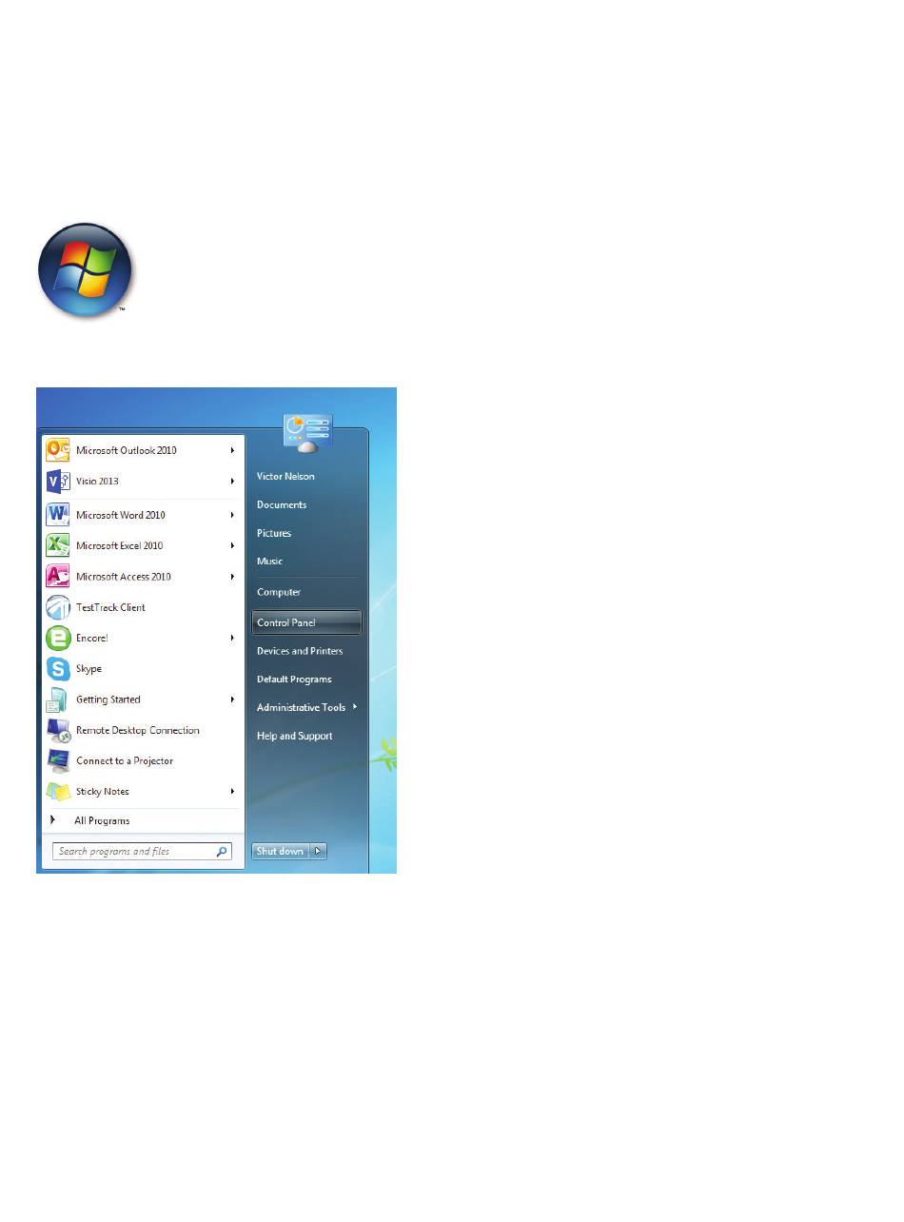Select the Remote Desktop Connection text label
The height and width of the screenshot is (1222, 904).
click(x=138, y=730)
